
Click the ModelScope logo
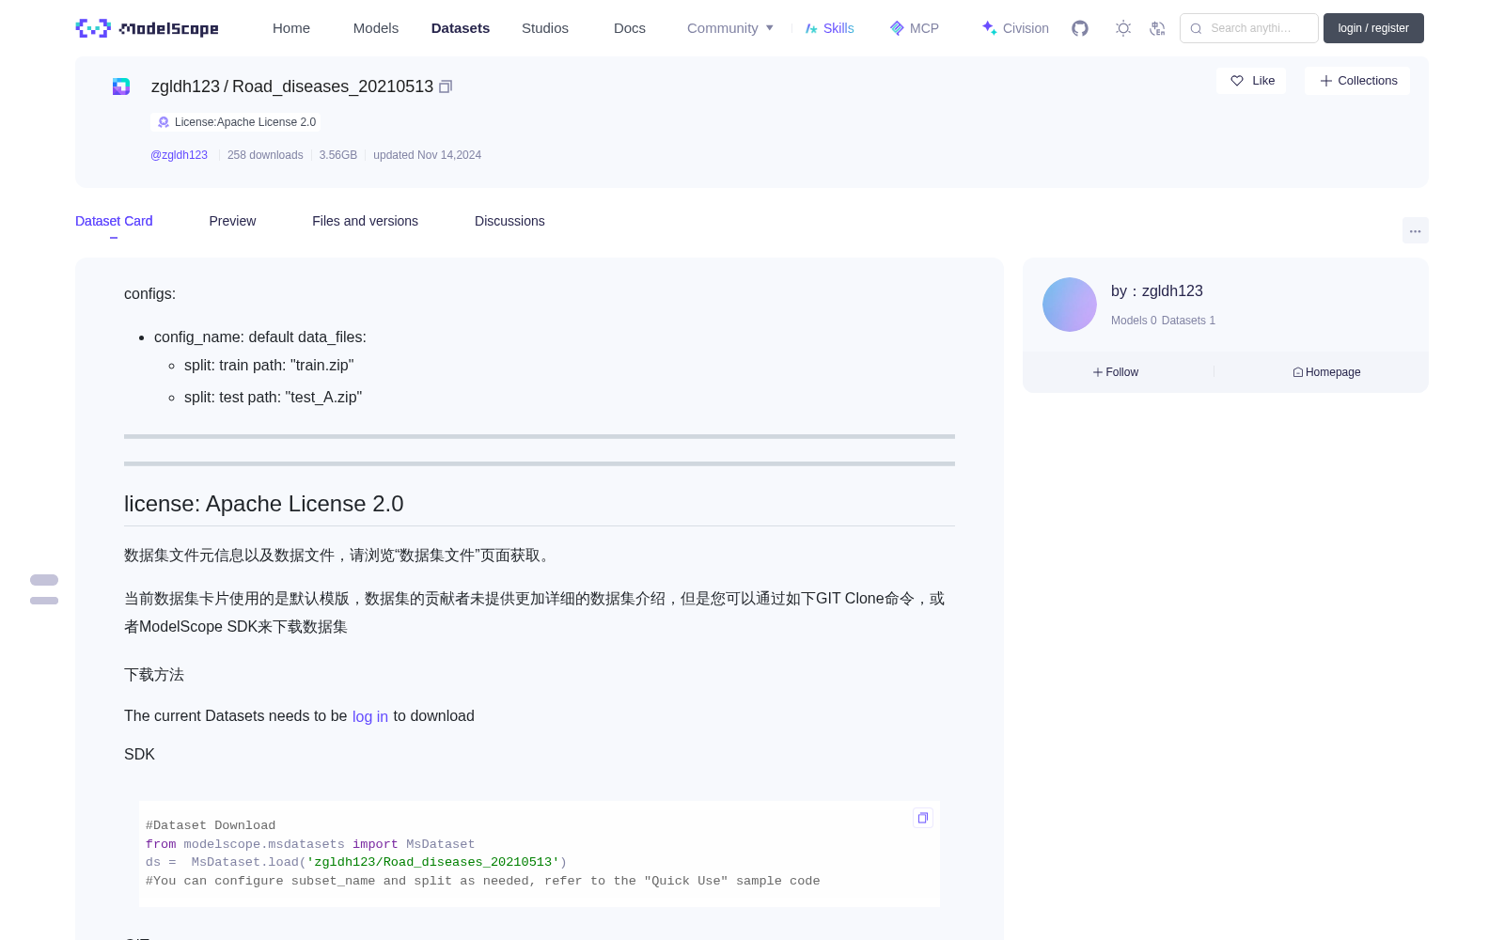(x=147, y=28)
